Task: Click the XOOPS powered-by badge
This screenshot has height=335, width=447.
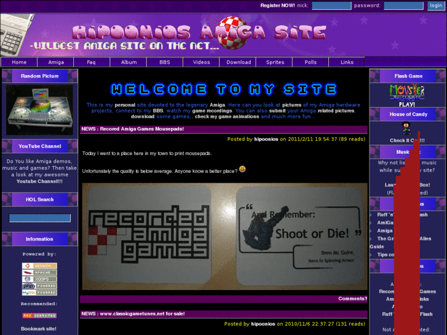Action: [x=39, y=279]
